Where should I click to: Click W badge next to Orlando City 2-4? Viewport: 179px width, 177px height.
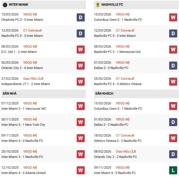(81, 65)
